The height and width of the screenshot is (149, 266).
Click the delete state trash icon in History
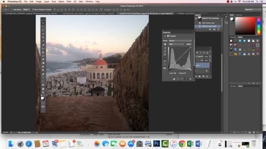[218, 29]
